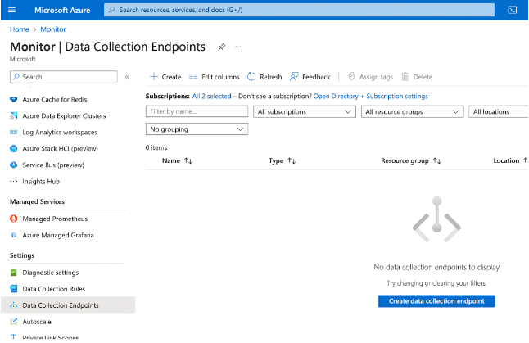529x343 pixels.
Task: Open the All resource groups dropdown
Action: pyautogui.click(x=412, y=111)
